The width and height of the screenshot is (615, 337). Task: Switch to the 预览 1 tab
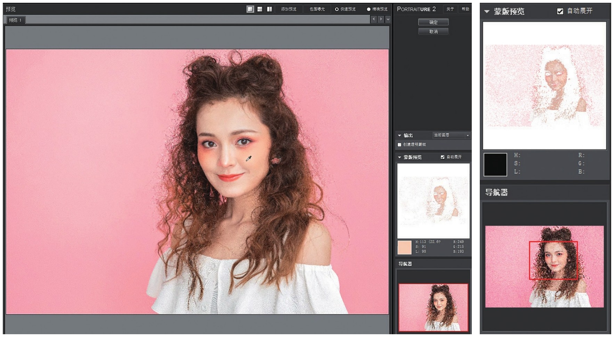15,20
